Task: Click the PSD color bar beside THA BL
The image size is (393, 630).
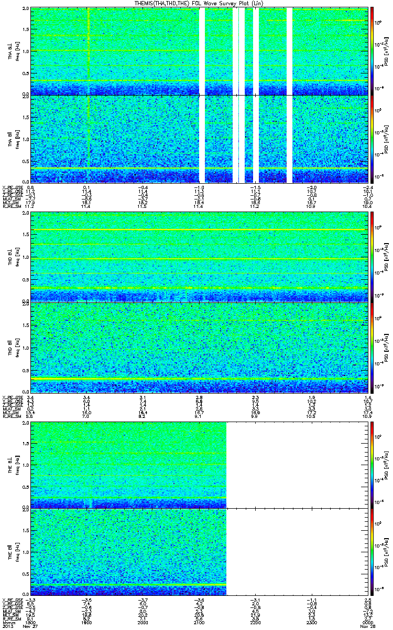Action: coord(373,51)
